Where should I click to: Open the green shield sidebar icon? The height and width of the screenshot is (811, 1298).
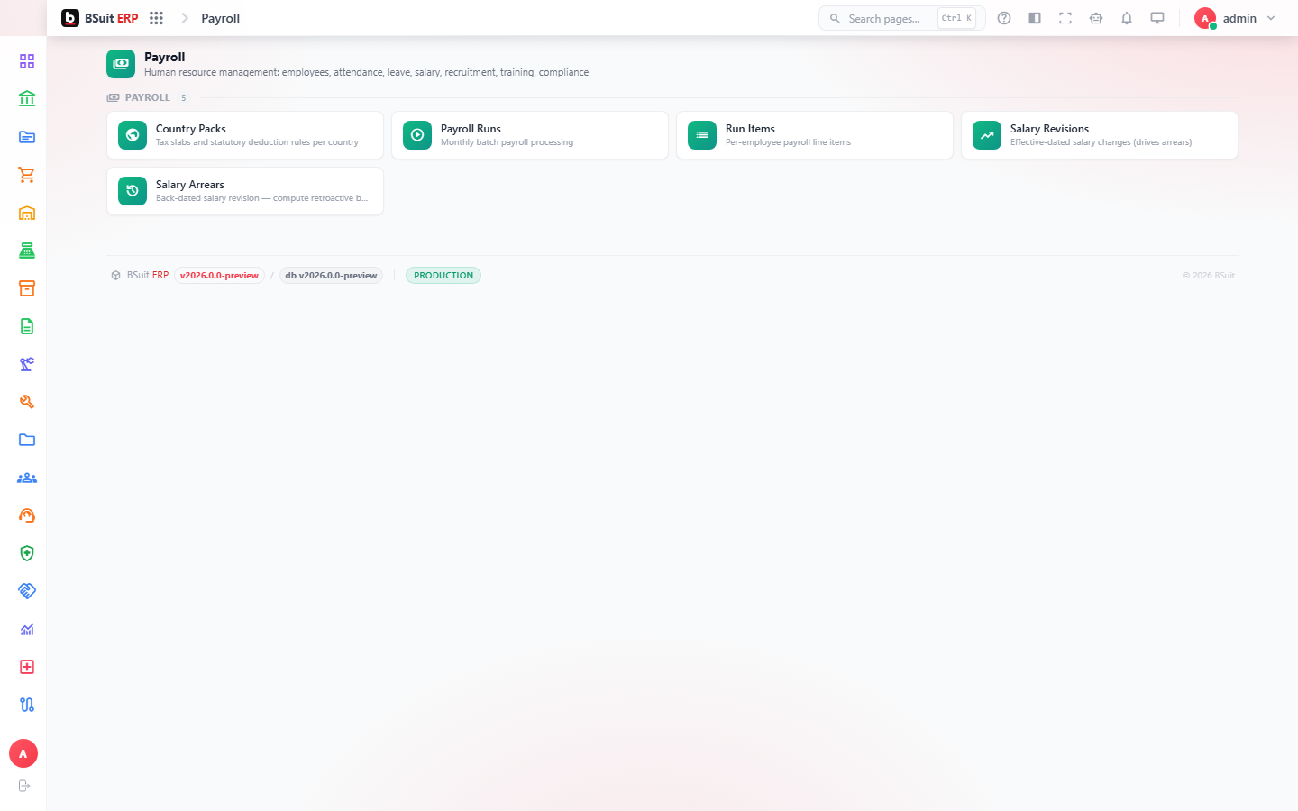27,553
